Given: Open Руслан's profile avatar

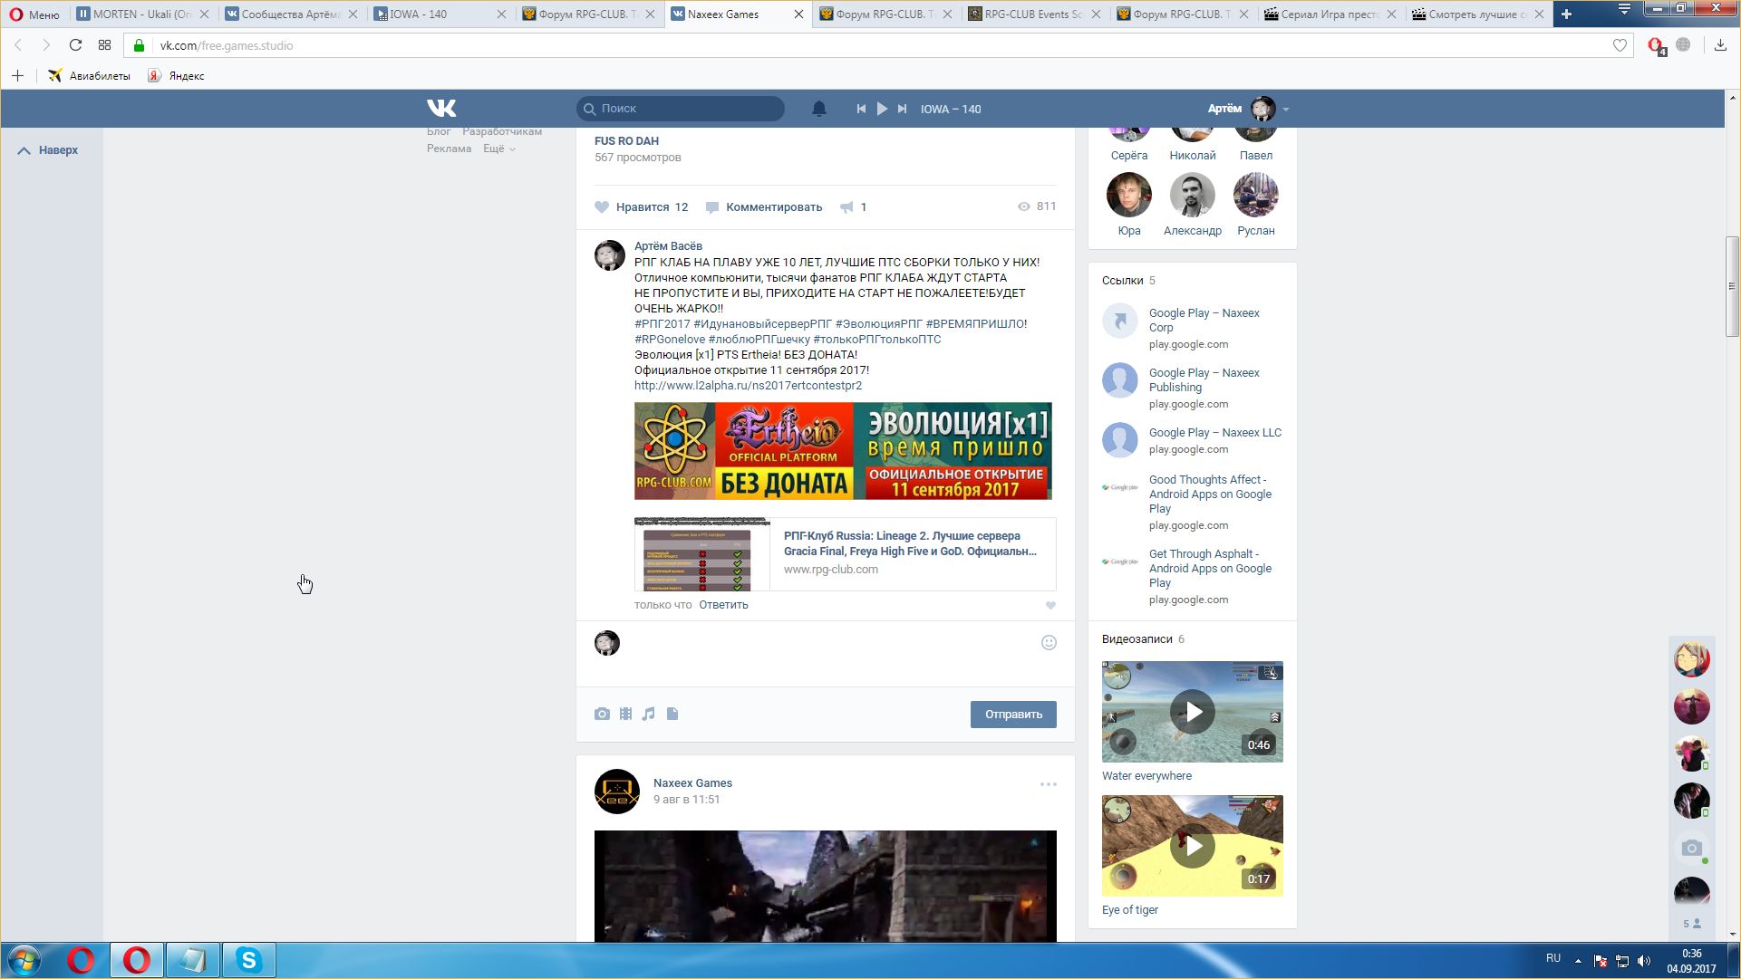Looking at the screenshot, I should 1256,195.
